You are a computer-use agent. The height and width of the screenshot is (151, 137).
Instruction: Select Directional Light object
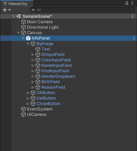[43, 27]
